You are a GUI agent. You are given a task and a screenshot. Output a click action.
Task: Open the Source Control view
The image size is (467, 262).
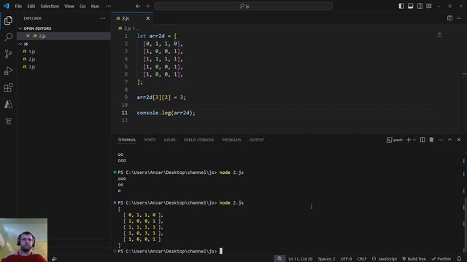click(x=8, y=54)
